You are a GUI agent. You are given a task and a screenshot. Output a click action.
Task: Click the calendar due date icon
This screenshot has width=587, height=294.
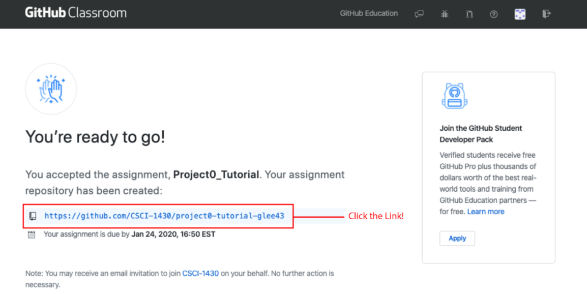[32, 235]
